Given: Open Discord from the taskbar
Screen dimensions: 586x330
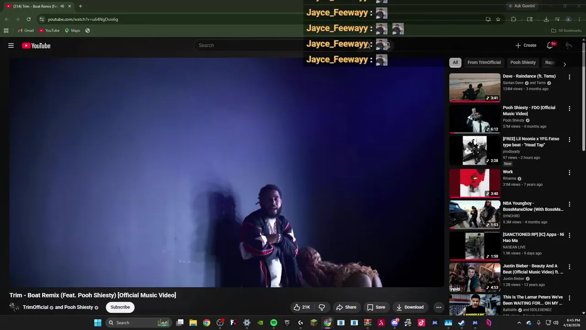Looking at the screenshot, I should pos(395,323).
